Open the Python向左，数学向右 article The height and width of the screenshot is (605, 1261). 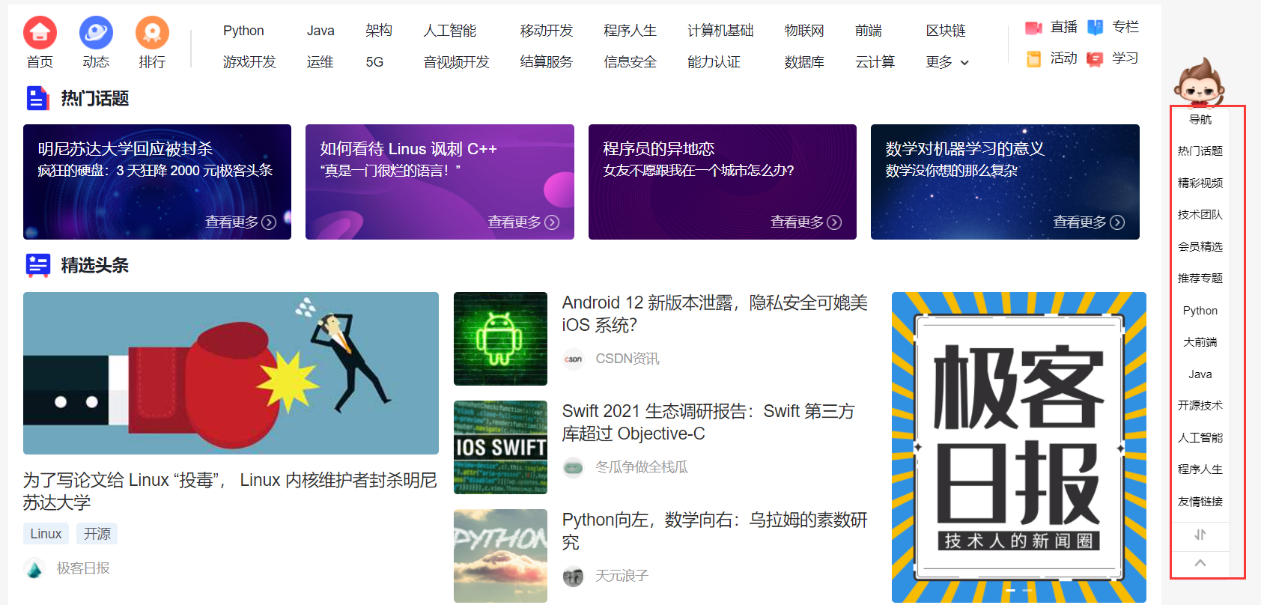point(715,531)
